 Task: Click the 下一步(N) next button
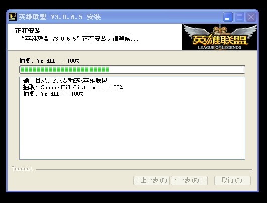[x=189, y=180]
